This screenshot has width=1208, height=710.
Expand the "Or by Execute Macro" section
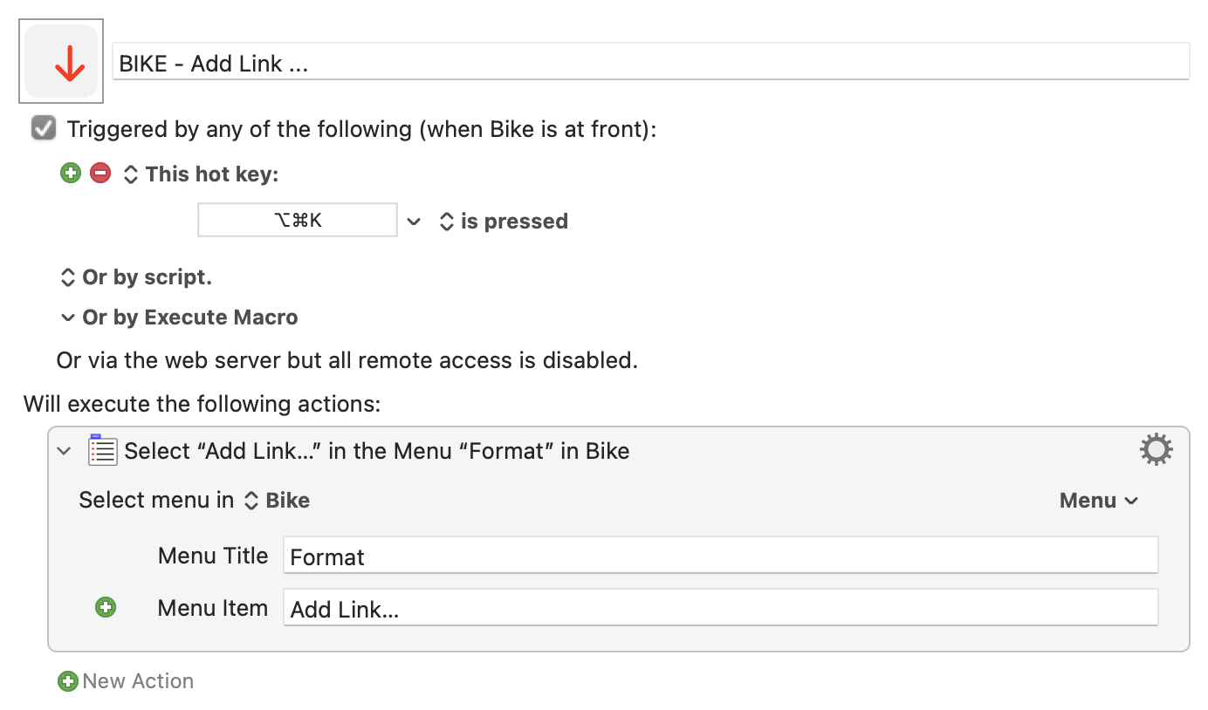click(x=179, y=317)
